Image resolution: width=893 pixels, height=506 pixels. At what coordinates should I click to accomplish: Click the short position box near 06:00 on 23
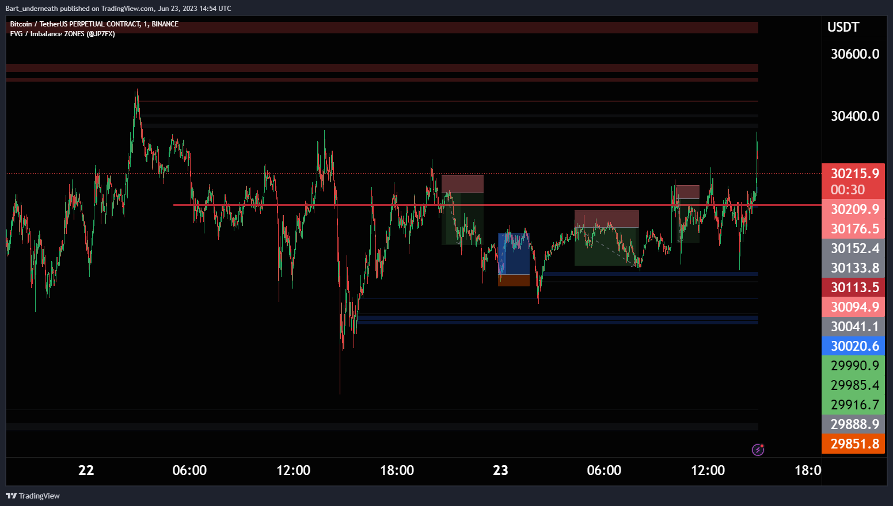coord(607,238)
